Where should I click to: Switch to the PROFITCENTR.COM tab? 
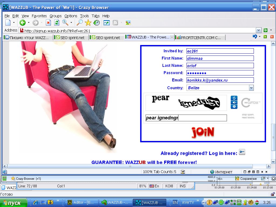[200, 37]
